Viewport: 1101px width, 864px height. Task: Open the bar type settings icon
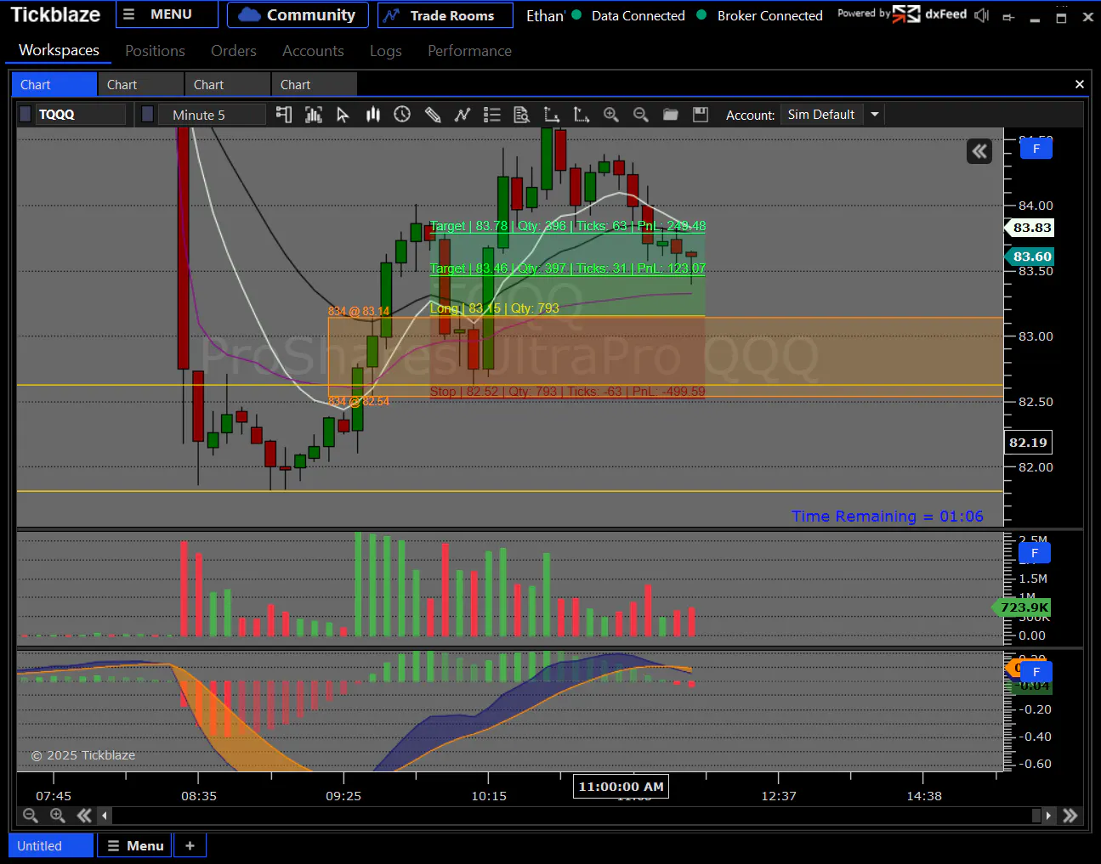[314, 115]
